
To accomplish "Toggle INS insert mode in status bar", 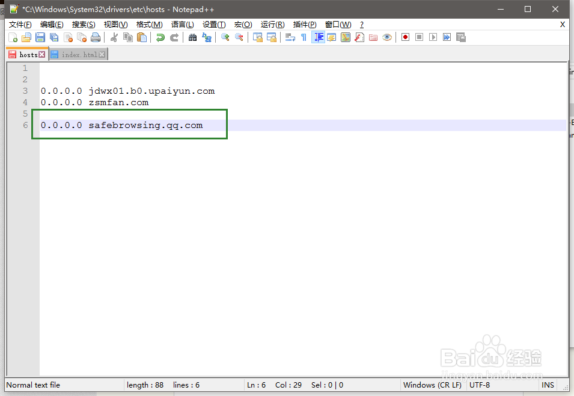I will click(x=548, y=385).
